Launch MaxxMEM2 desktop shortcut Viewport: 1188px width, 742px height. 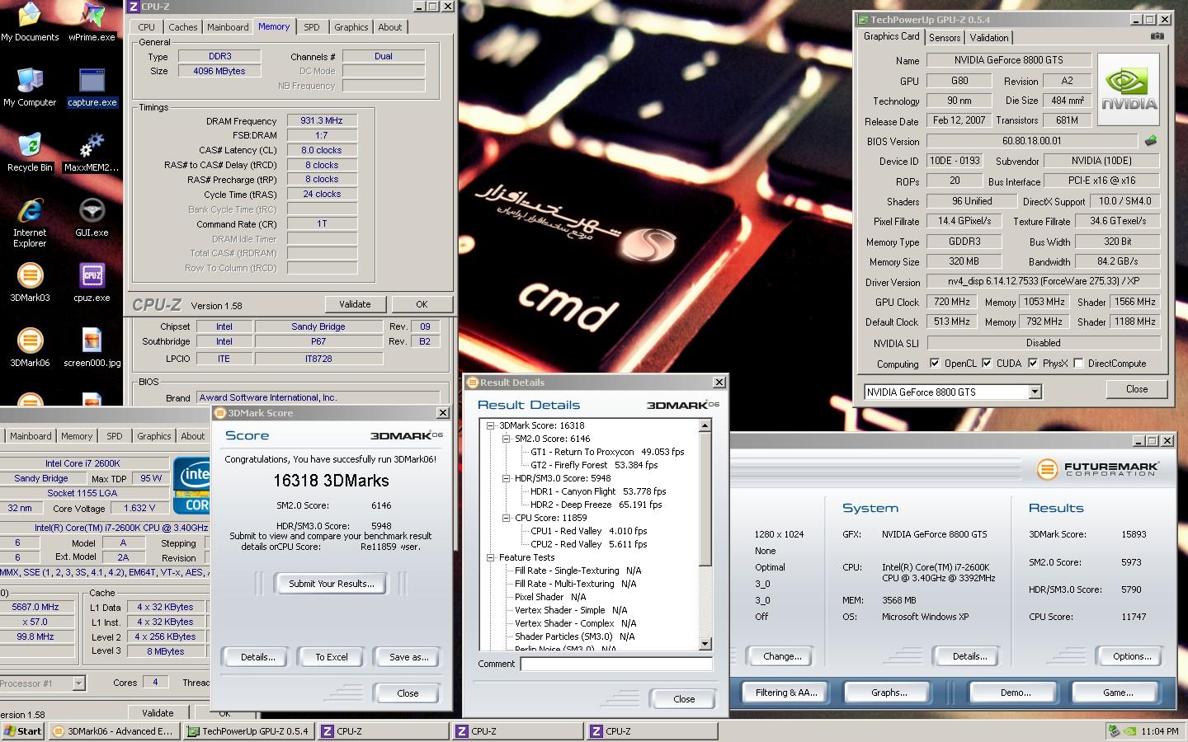(x=92, y=153)
